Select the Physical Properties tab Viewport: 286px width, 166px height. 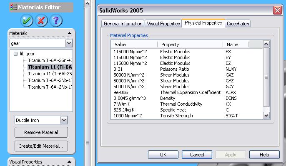coord(203,23)
